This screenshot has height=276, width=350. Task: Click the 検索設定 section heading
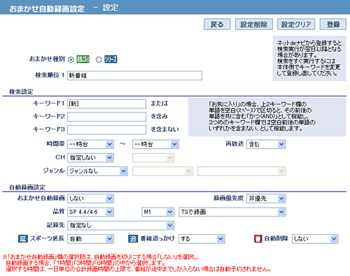(x=21, y=92)
